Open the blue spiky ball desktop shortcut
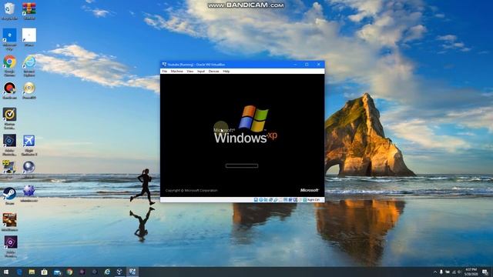This screenshot has width=493, height=277. pyautogui.click(x=29, y=193)
